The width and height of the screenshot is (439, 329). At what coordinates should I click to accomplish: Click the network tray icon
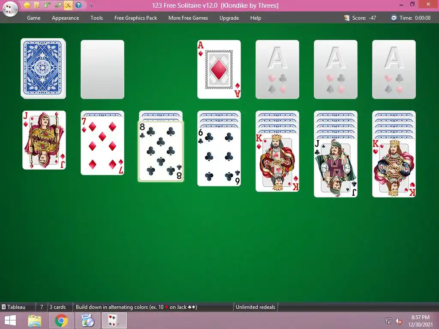[388, 320]
